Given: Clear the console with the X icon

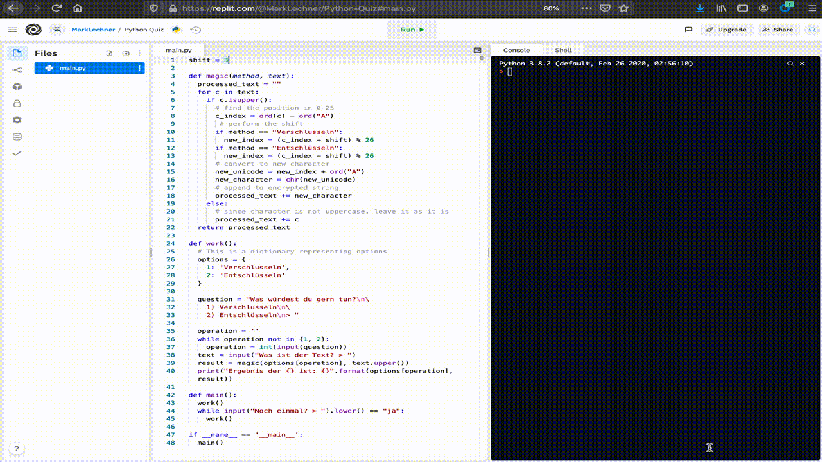Looking at the screenshot, I should [801, 64].
